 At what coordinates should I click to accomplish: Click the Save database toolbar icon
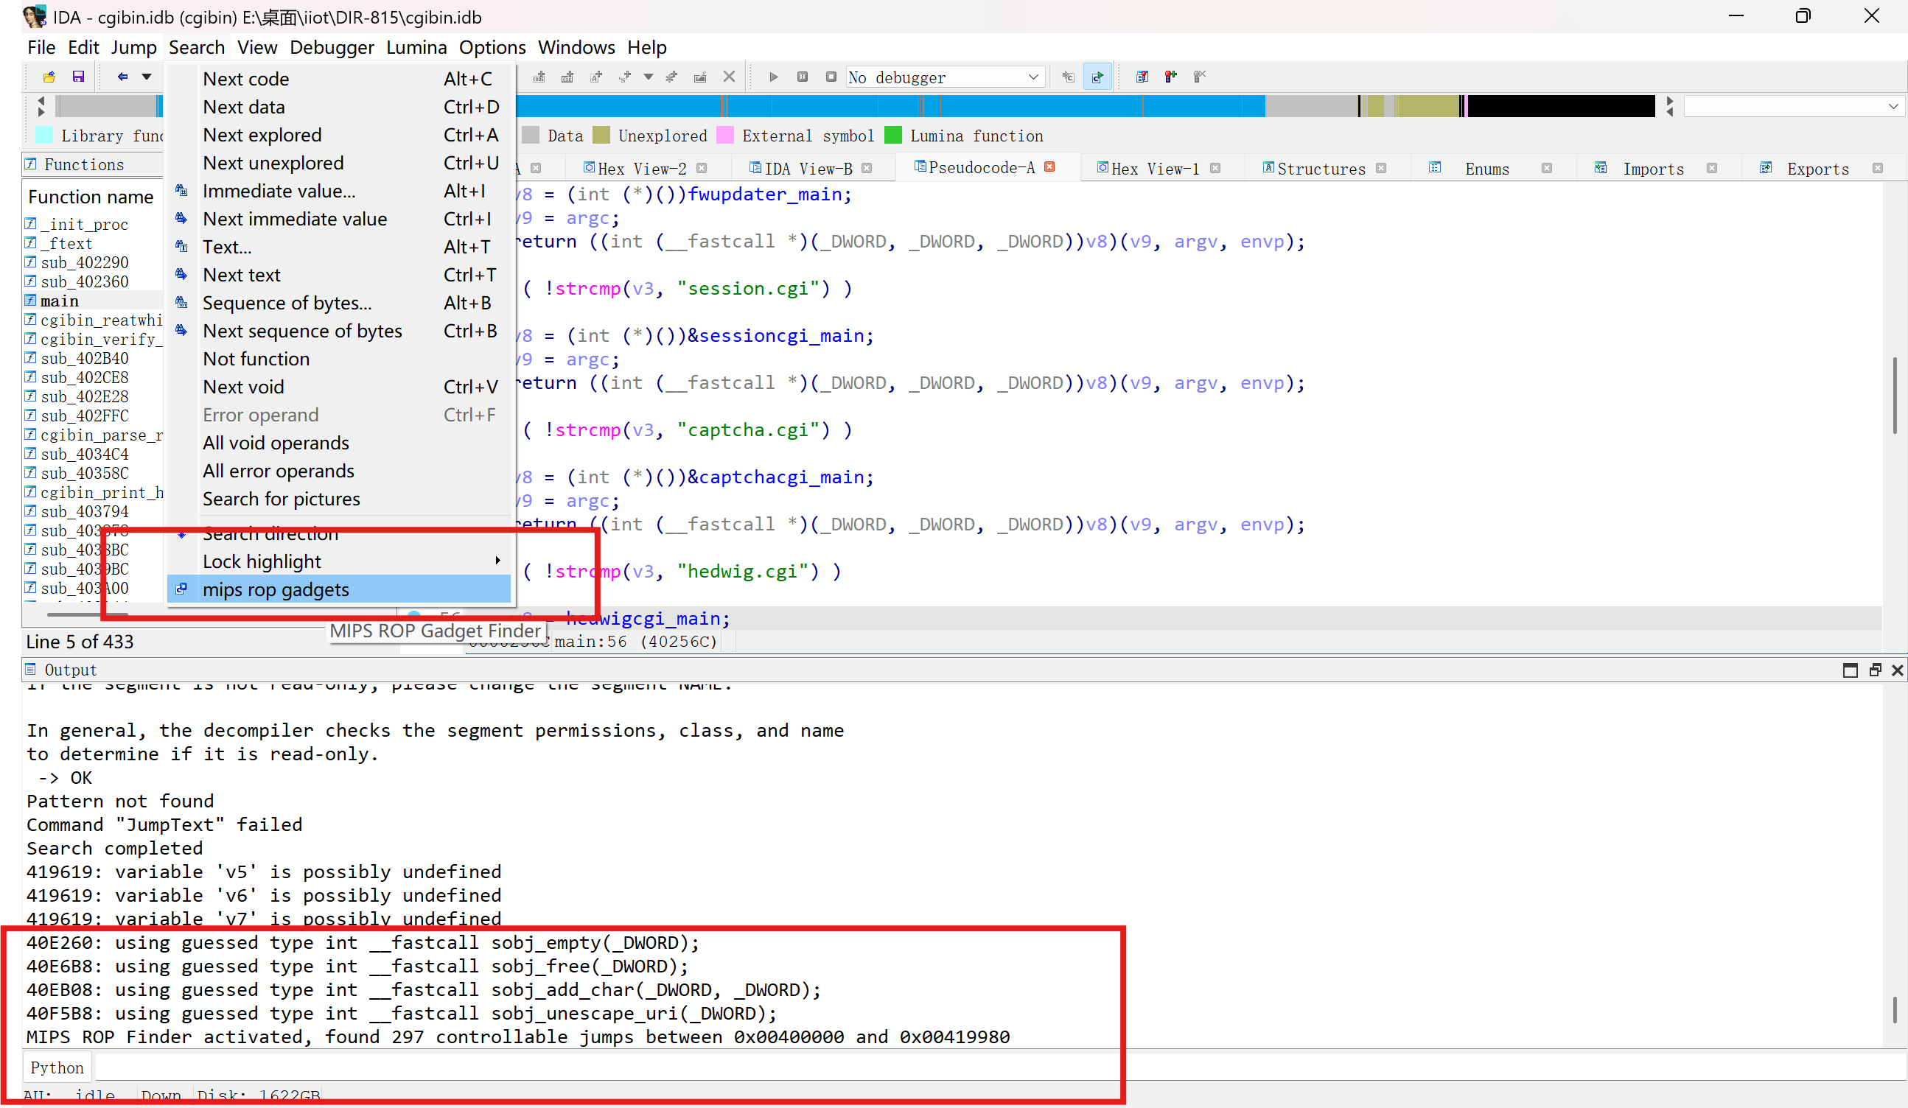tap(78, 77)
